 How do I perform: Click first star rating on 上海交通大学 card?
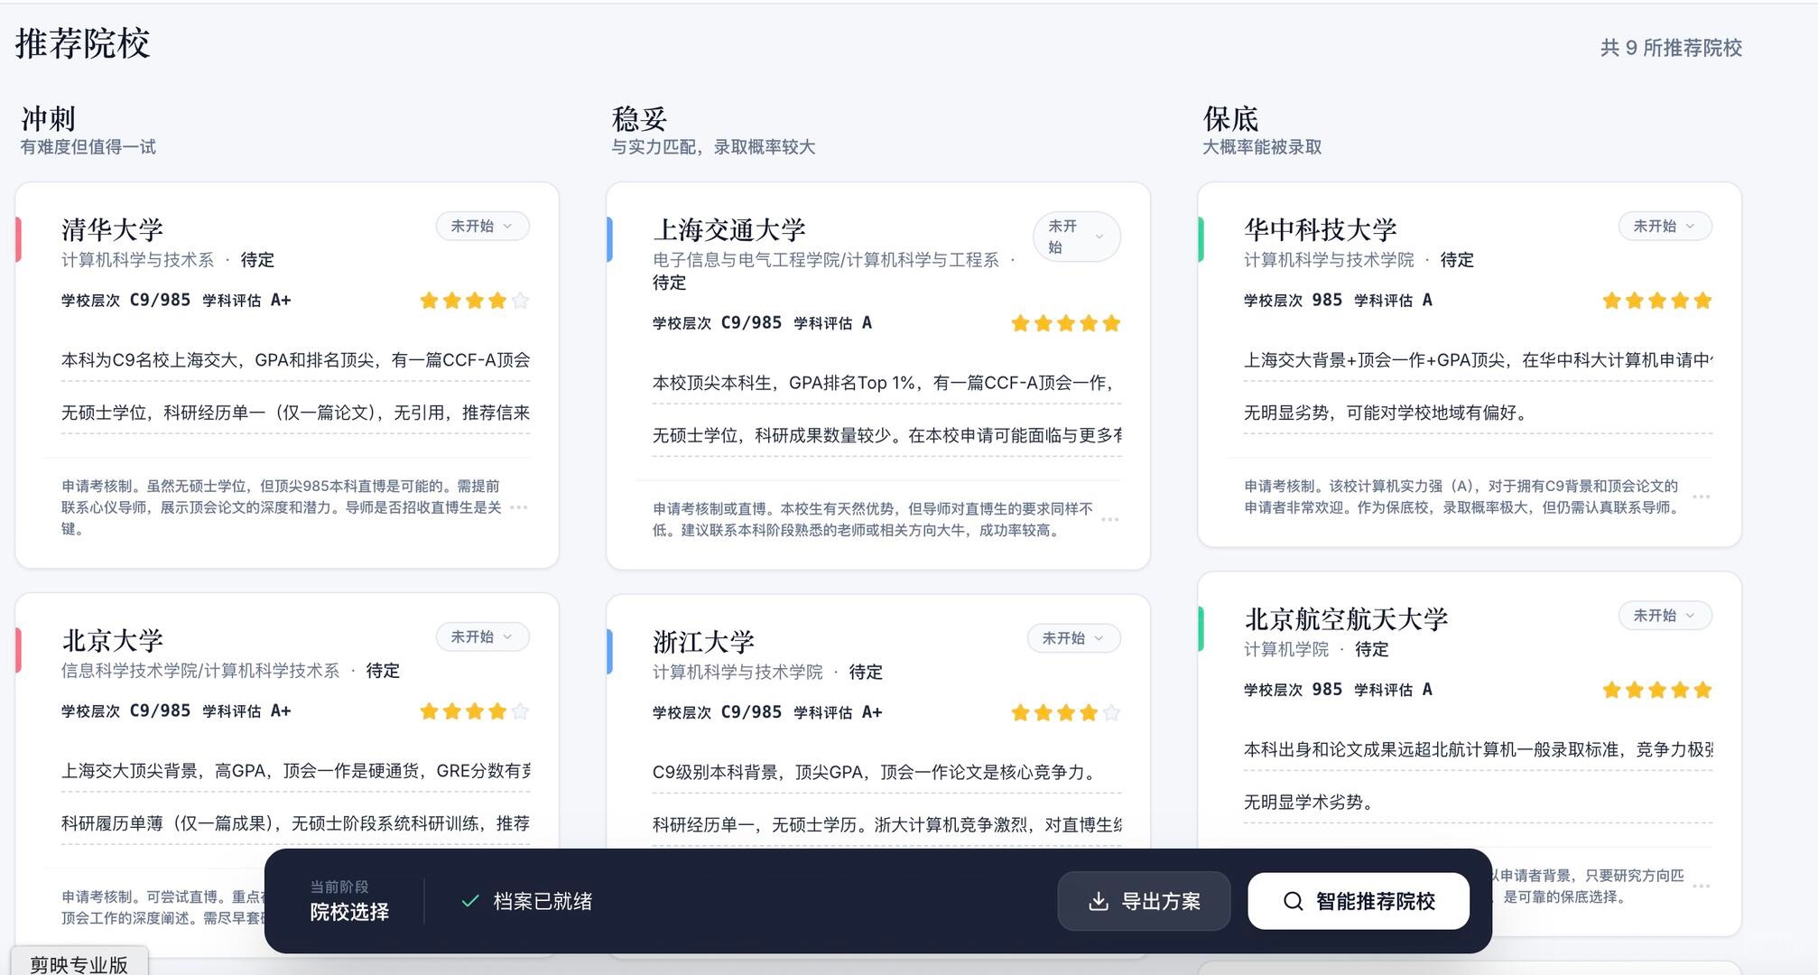(x=1020, y=323)
